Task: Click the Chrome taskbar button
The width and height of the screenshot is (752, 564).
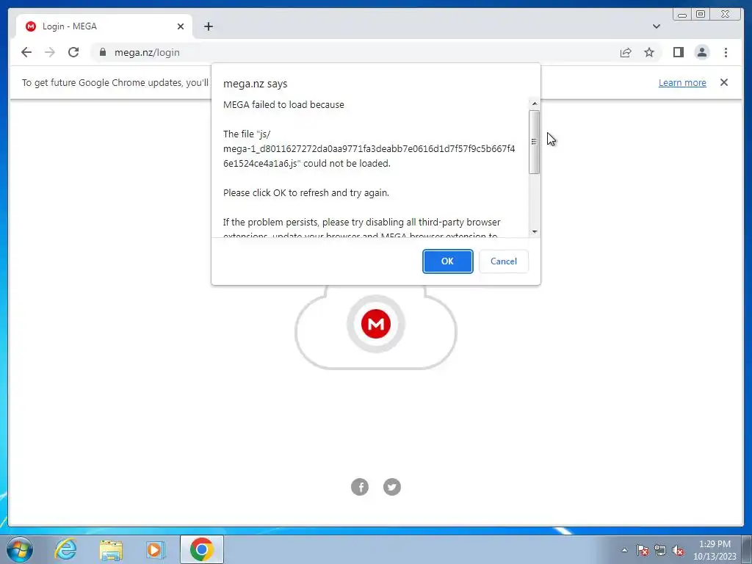Action: 202,549
